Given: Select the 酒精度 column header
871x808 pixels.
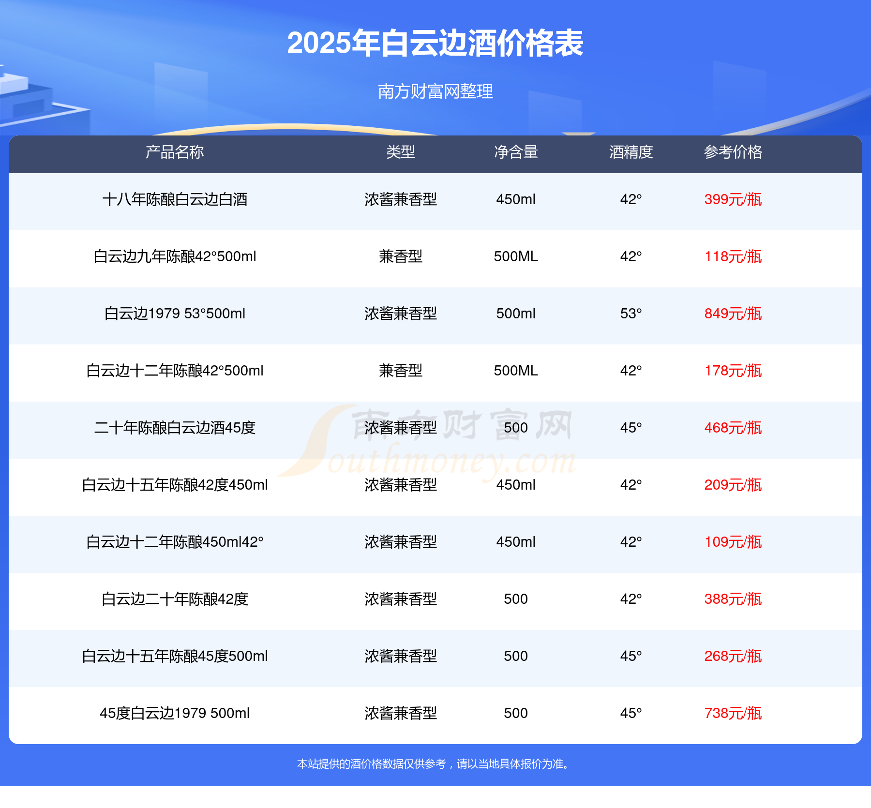Looking at the screenshot, I should (631, 152).
